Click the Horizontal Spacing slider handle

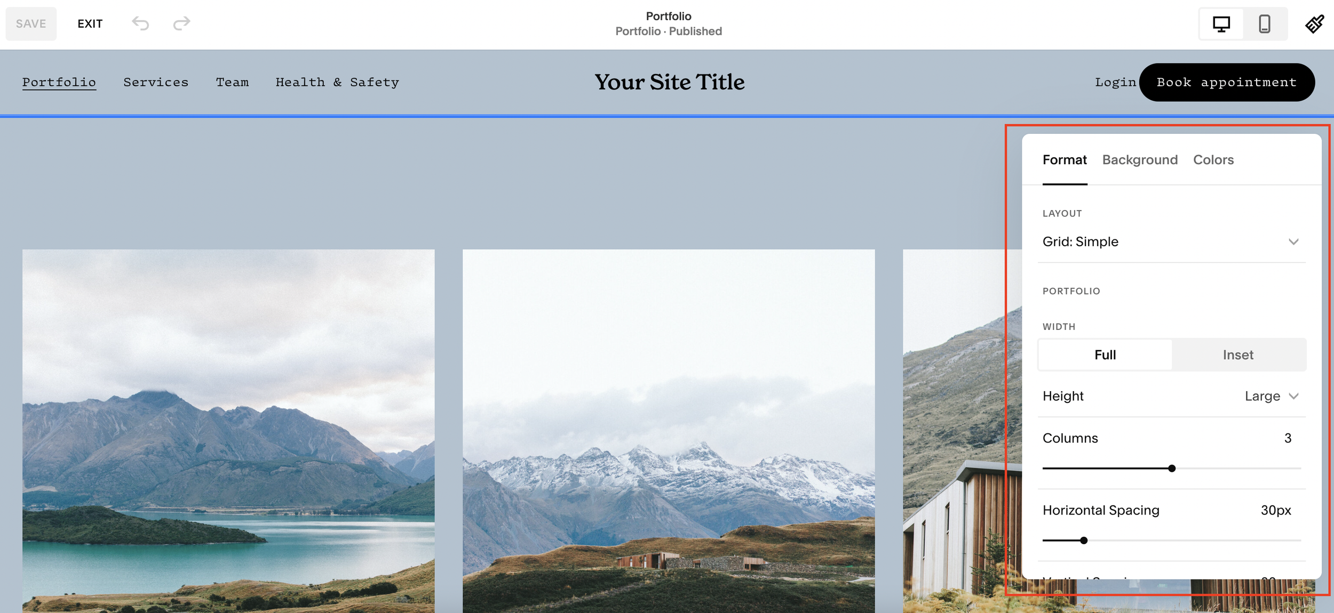pyautogui.click(x=1084, y=541)
